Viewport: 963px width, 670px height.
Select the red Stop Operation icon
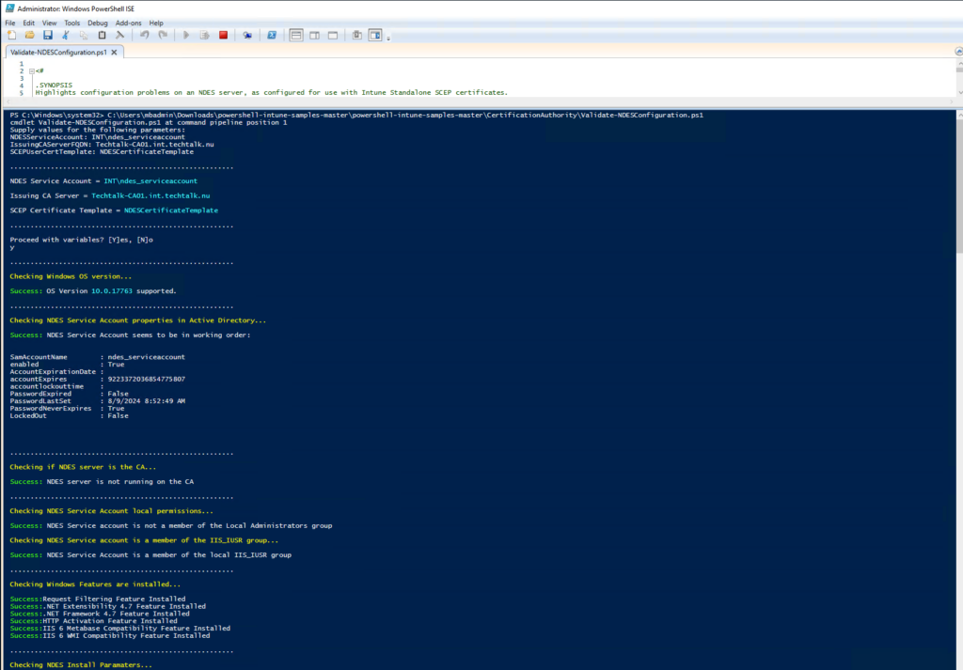coord(223,35)
